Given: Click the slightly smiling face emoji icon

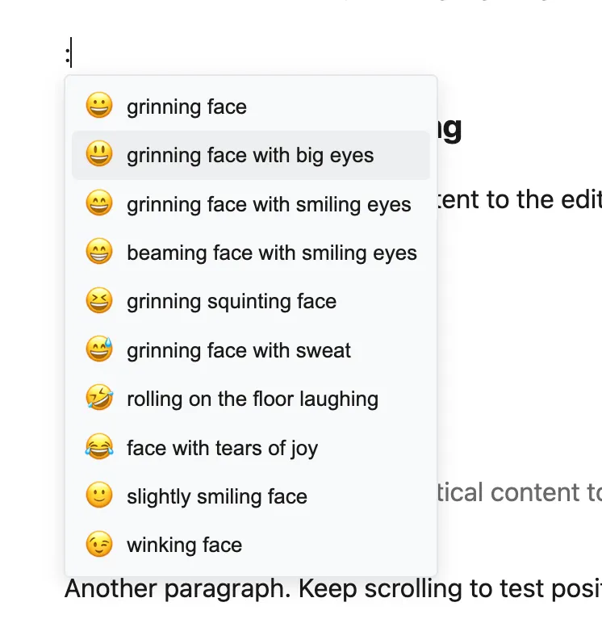Looking at the screenshot, I should (x=99, y=495).
